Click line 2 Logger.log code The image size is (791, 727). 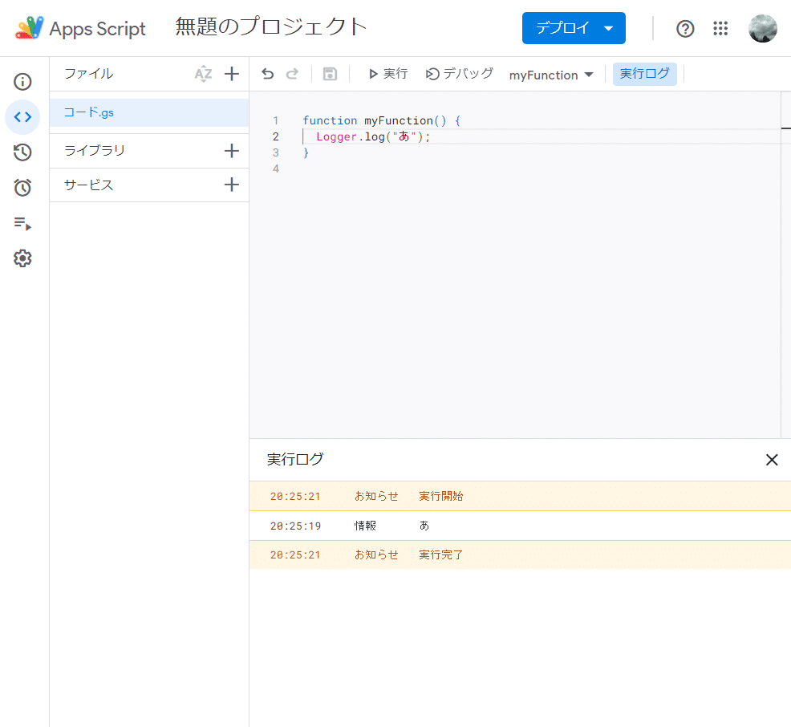[x=373, y=136]
